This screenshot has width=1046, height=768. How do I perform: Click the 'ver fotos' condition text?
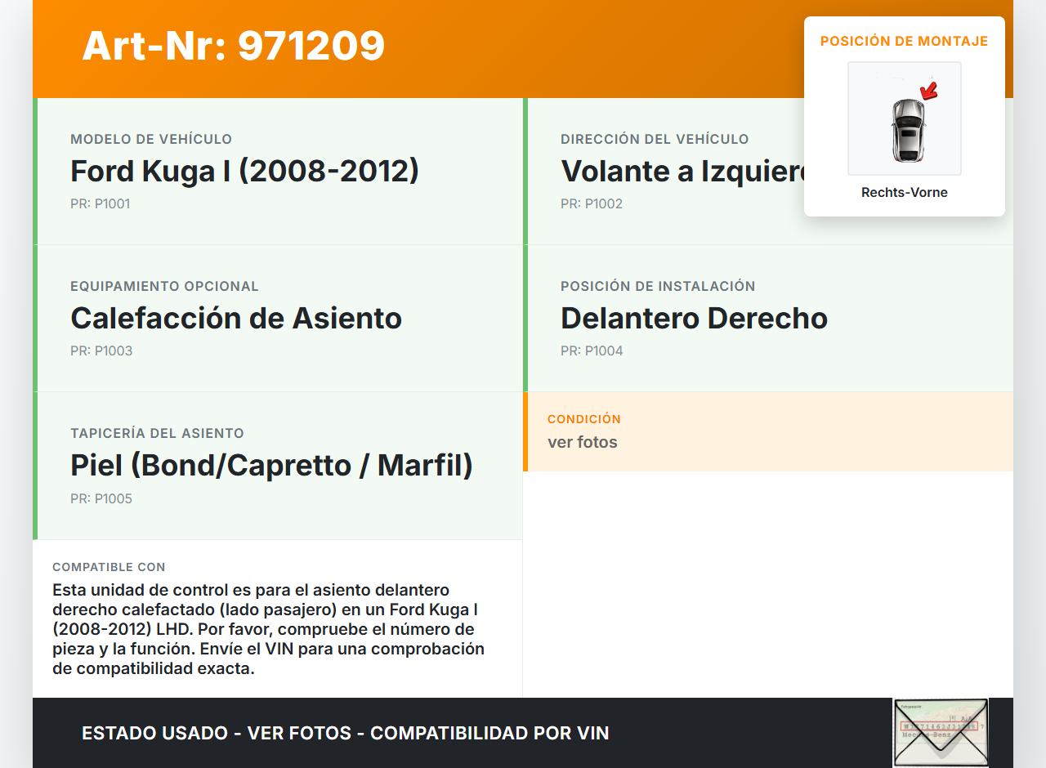[583, 442]
